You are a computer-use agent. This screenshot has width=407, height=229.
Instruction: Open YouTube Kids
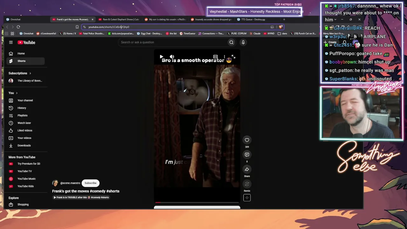tap(25, 186)
